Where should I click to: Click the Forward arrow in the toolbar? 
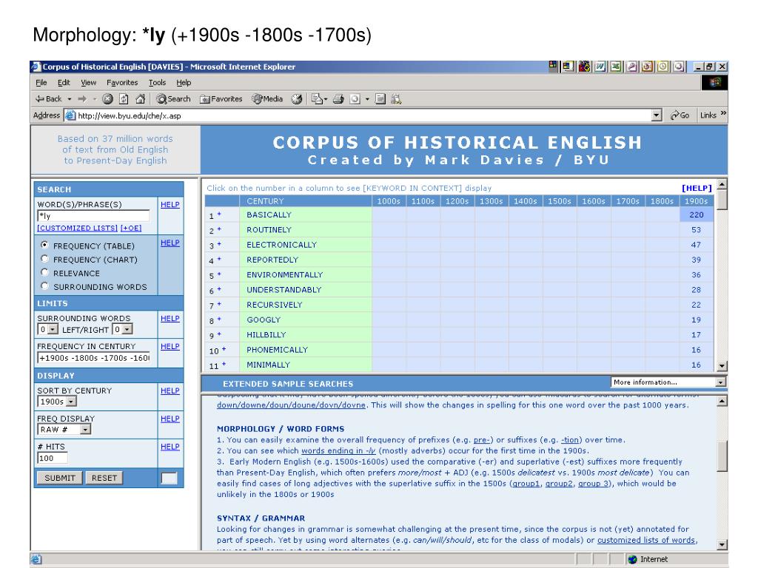coord(82,99)
